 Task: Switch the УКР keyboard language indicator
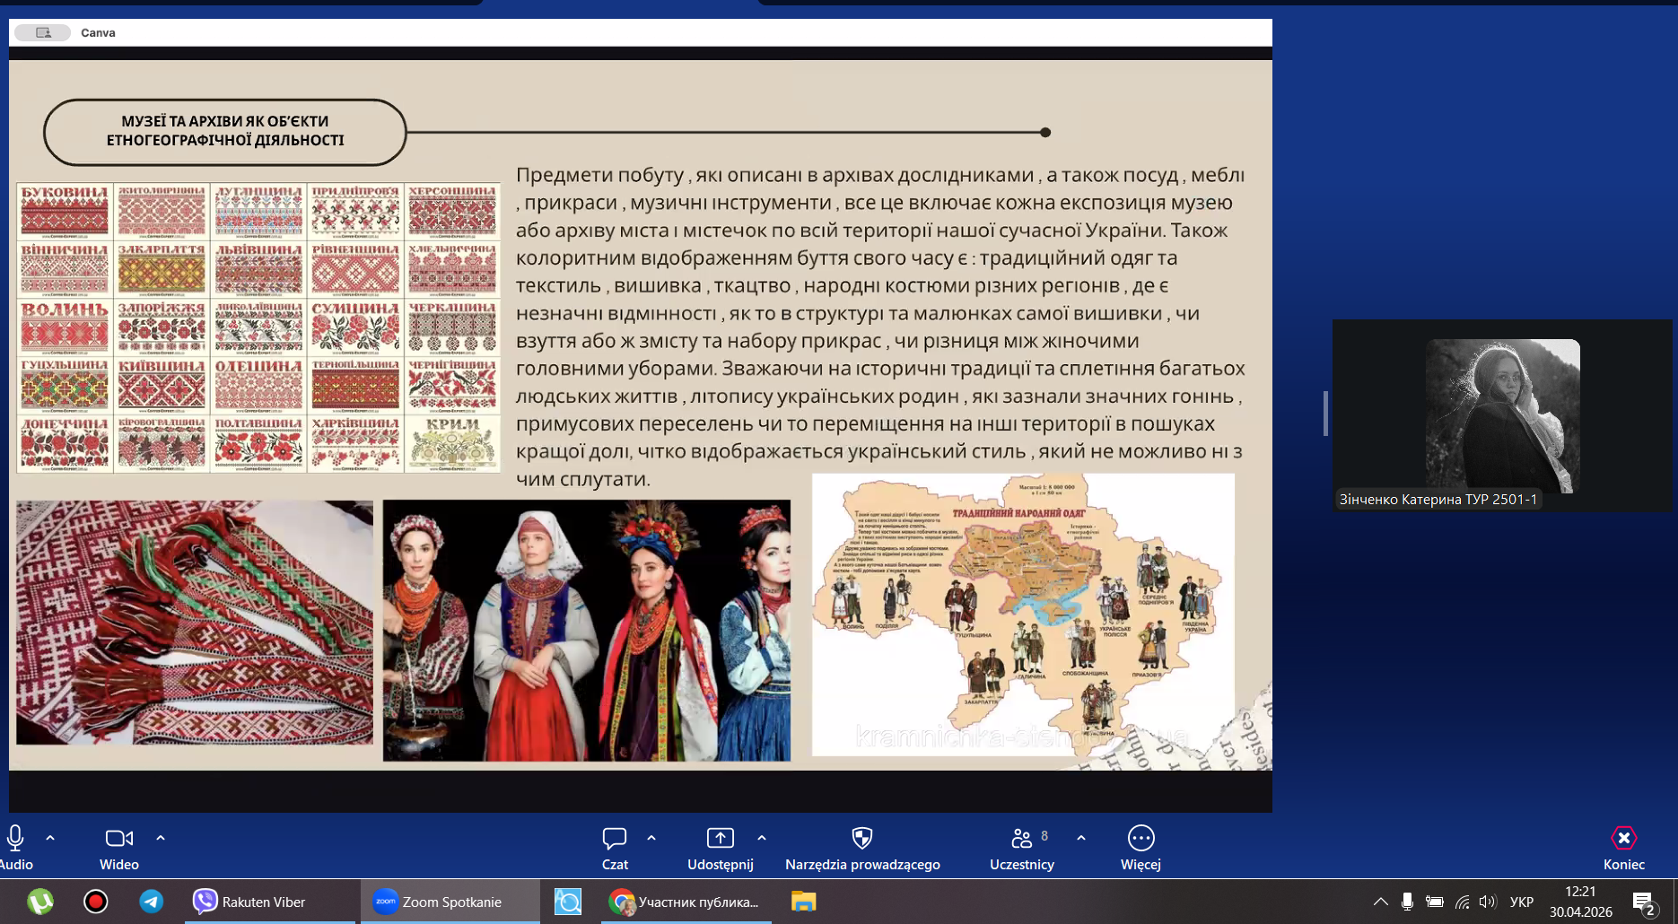(x=1522, y=902)
